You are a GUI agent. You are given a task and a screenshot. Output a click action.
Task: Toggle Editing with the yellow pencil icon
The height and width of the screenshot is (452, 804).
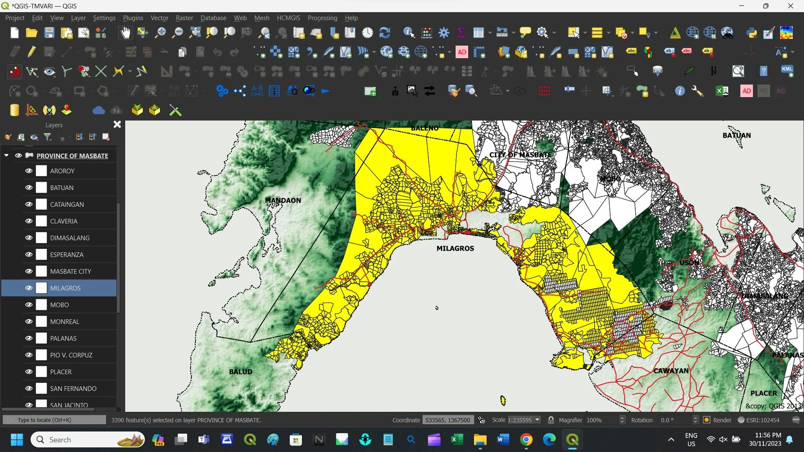32,52
